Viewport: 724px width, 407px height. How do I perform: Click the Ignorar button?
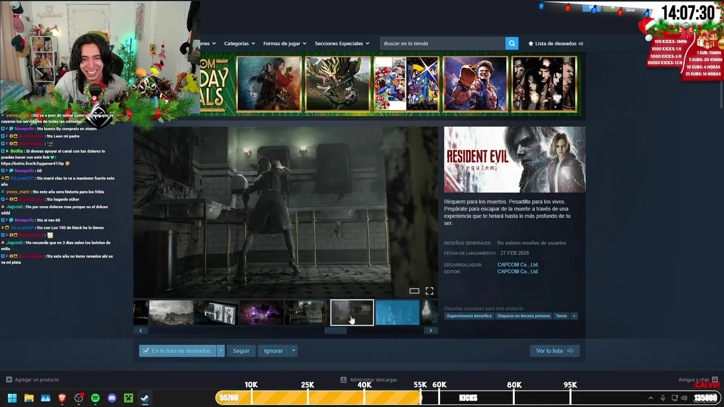(x=273, y=351)
